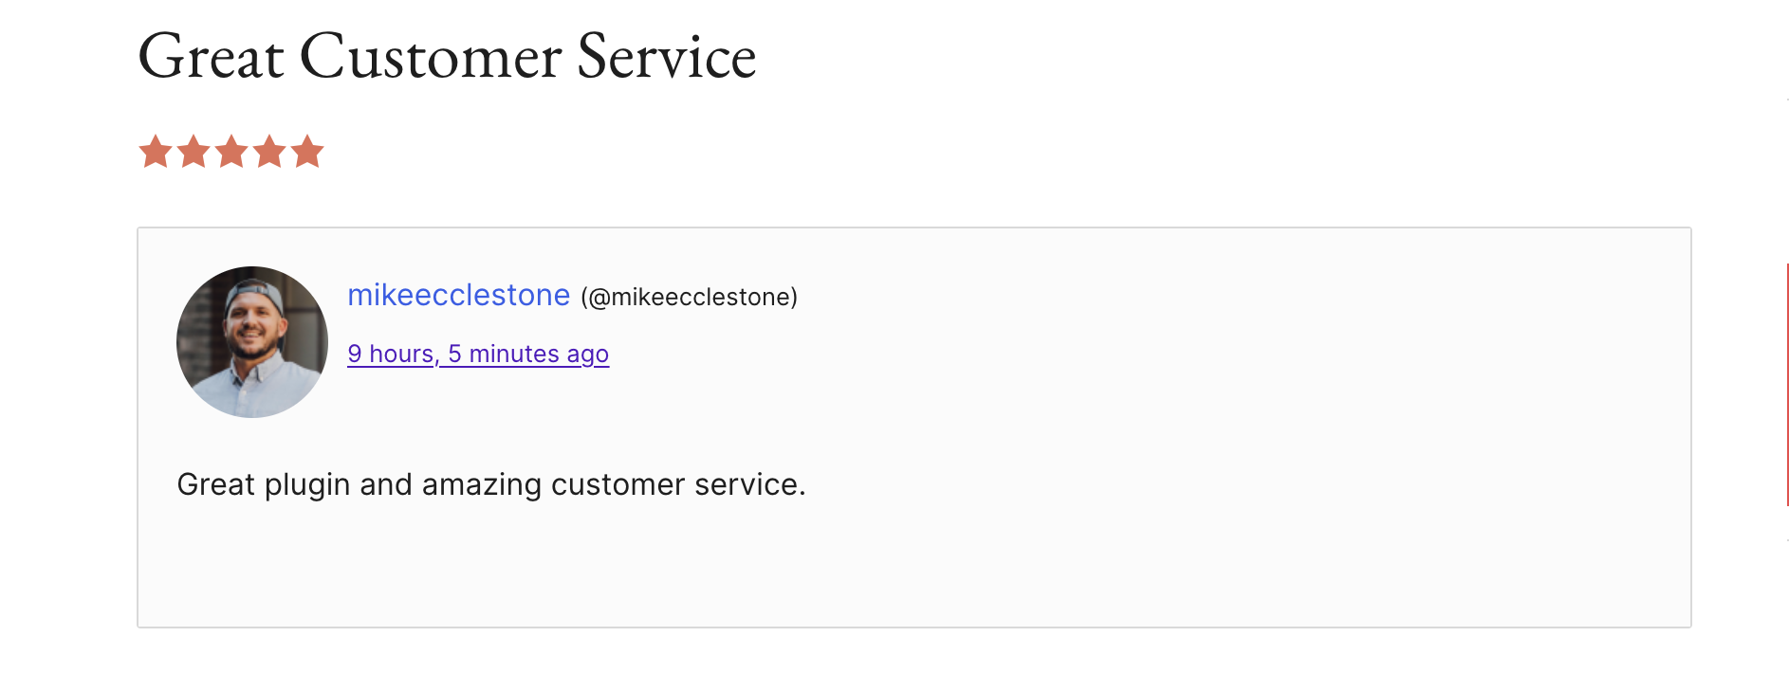The width and height of the screenshot is (1789, 673).
Task: Click the (@mikeecclestone) handle text
Action: click(689, 298)
